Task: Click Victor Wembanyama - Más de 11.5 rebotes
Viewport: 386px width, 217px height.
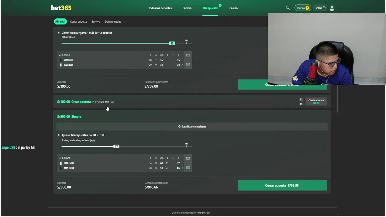Action: (87, 33)
